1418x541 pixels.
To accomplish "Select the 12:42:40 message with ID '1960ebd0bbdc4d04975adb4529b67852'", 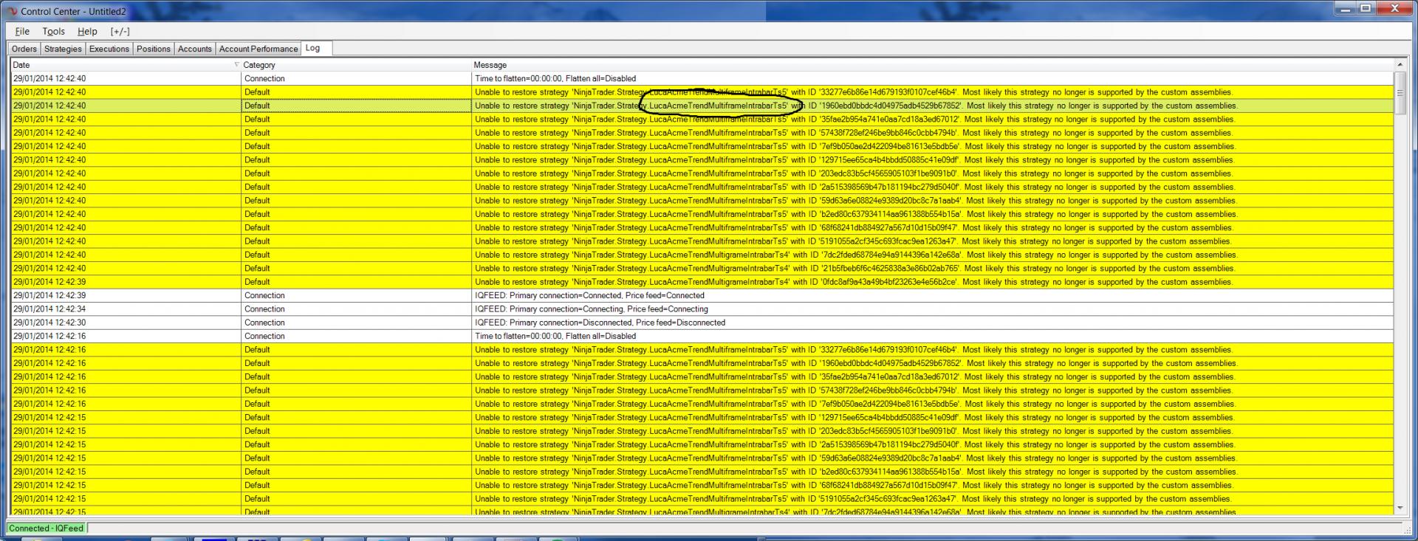I will pyautogui.click(x=932, y=106).
